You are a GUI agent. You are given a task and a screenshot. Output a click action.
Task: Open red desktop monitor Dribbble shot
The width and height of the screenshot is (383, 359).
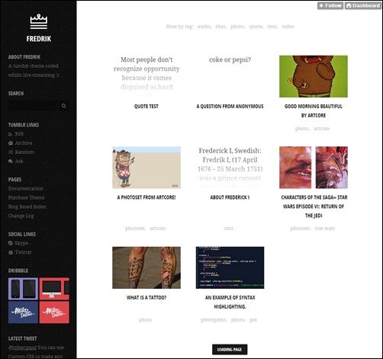point(54,289)
